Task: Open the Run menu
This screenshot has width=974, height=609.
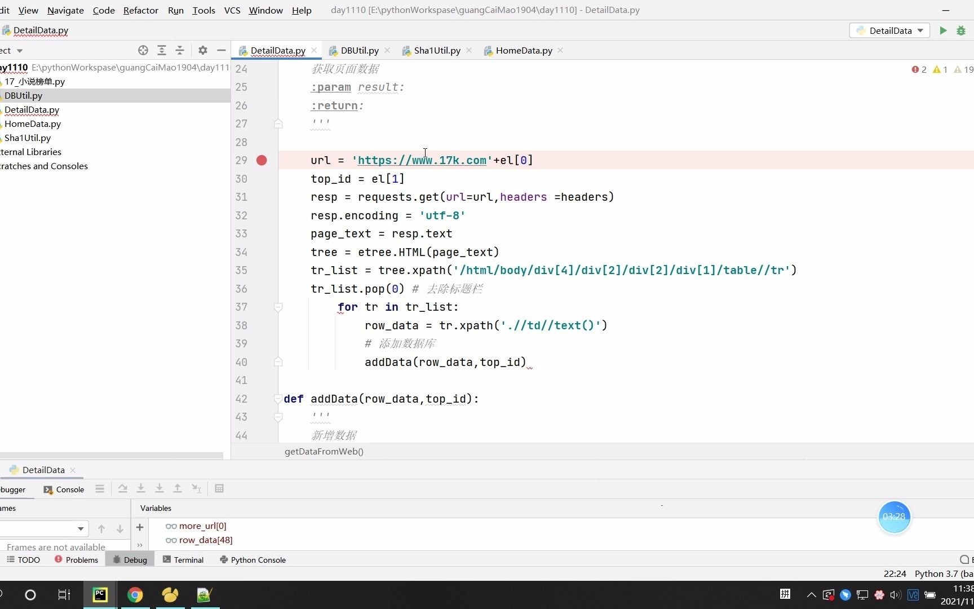Action: pos(176,10)
